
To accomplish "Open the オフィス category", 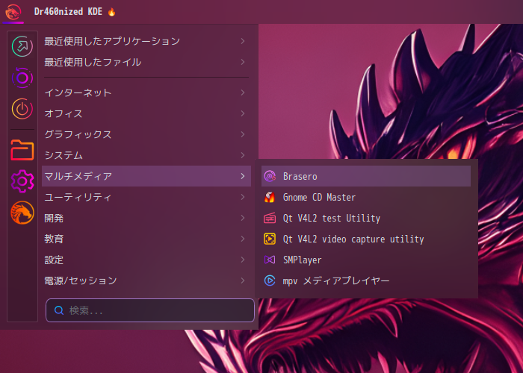I will tap(146, 113).
